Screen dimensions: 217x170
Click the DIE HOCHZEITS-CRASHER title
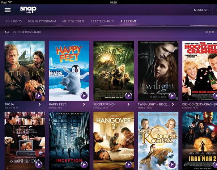(200, 105)
